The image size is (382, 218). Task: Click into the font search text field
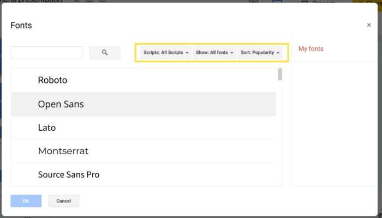[x=47, y=52]
